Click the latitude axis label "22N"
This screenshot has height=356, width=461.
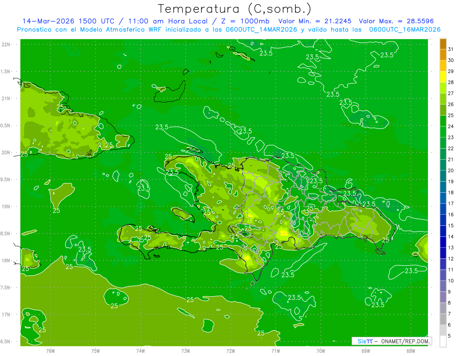[x=6, y=45]
